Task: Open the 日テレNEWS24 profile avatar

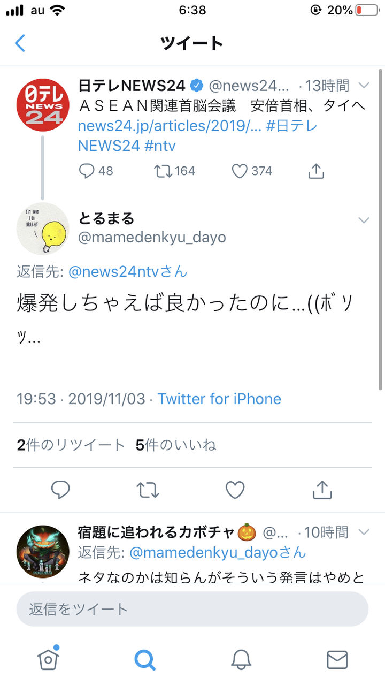Action: 43,104
